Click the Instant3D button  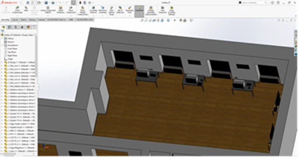tap(139, 10)
